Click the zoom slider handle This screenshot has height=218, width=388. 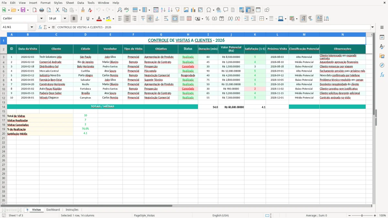coord(362,215)
